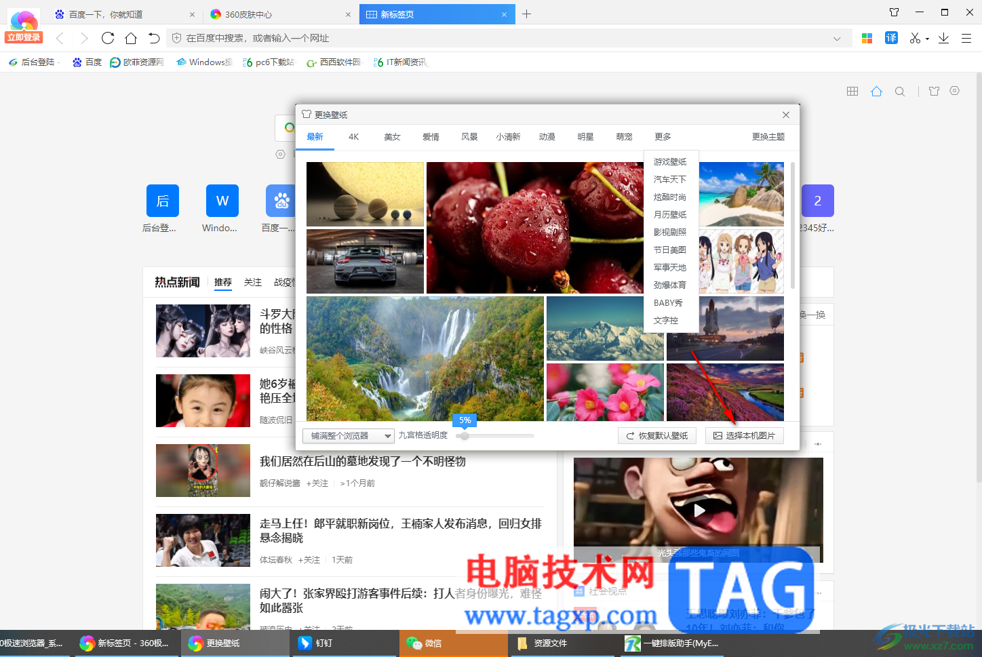Click the translate icon in the toolbar
Viewport: 982px width, 657px height.
pyautogui.click(x=891, y=38)
